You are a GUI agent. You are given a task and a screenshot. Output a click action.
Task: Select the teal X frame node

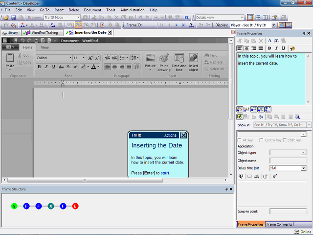point(51,206)
